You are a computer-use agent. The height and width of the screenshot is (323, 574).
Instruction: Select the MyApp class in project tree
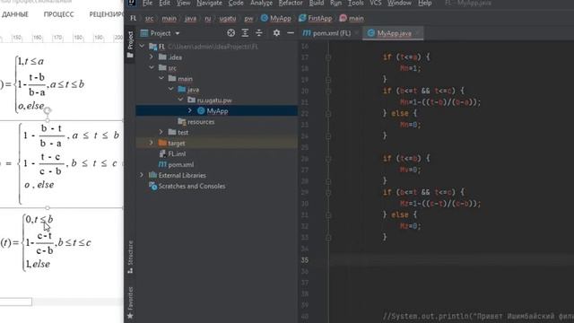tap(216, 110)
